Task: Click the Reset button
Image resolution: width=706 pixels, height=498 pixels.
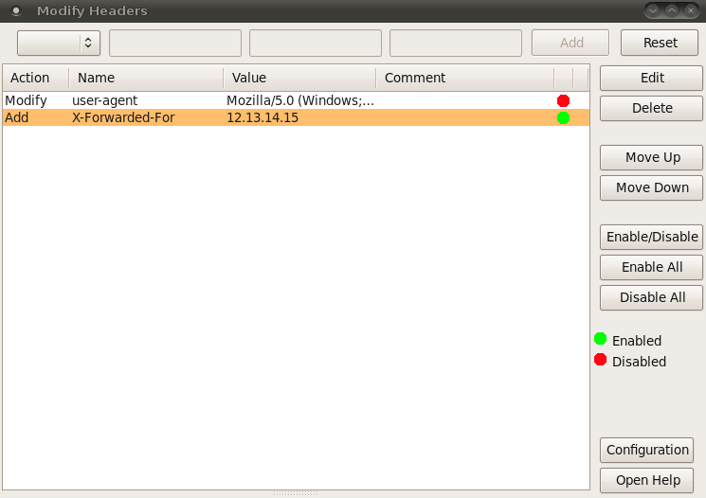Action: (660, 43)
